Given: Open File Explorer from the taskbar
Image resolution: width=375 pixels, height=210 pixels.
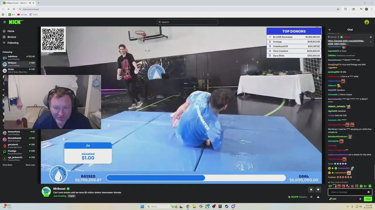Looking at the screenshot, I should pyautogui.click(x=194, y=206).
